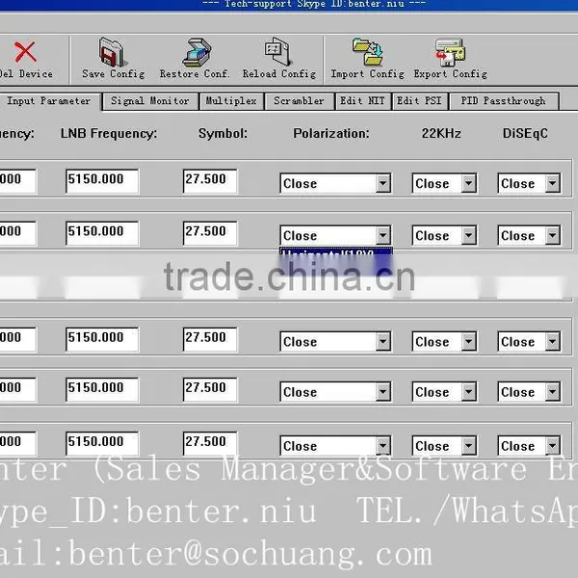This screenshot has height=578, width=578.
Task: Click the Del Device red X icon
Action: pyautogui.click(x=25, y=52)
